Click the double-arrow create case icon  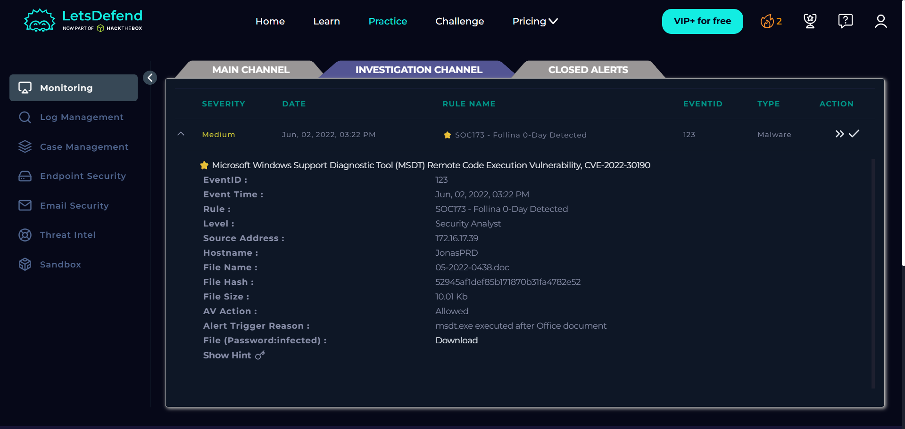pyautogui.click(x=839, y=134)
